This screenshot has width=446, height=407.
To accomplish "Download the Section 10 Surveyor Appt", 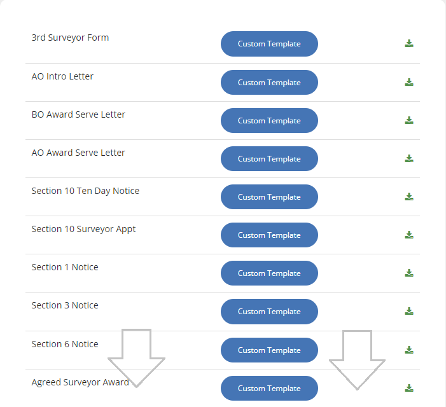I will pos(409,235).
